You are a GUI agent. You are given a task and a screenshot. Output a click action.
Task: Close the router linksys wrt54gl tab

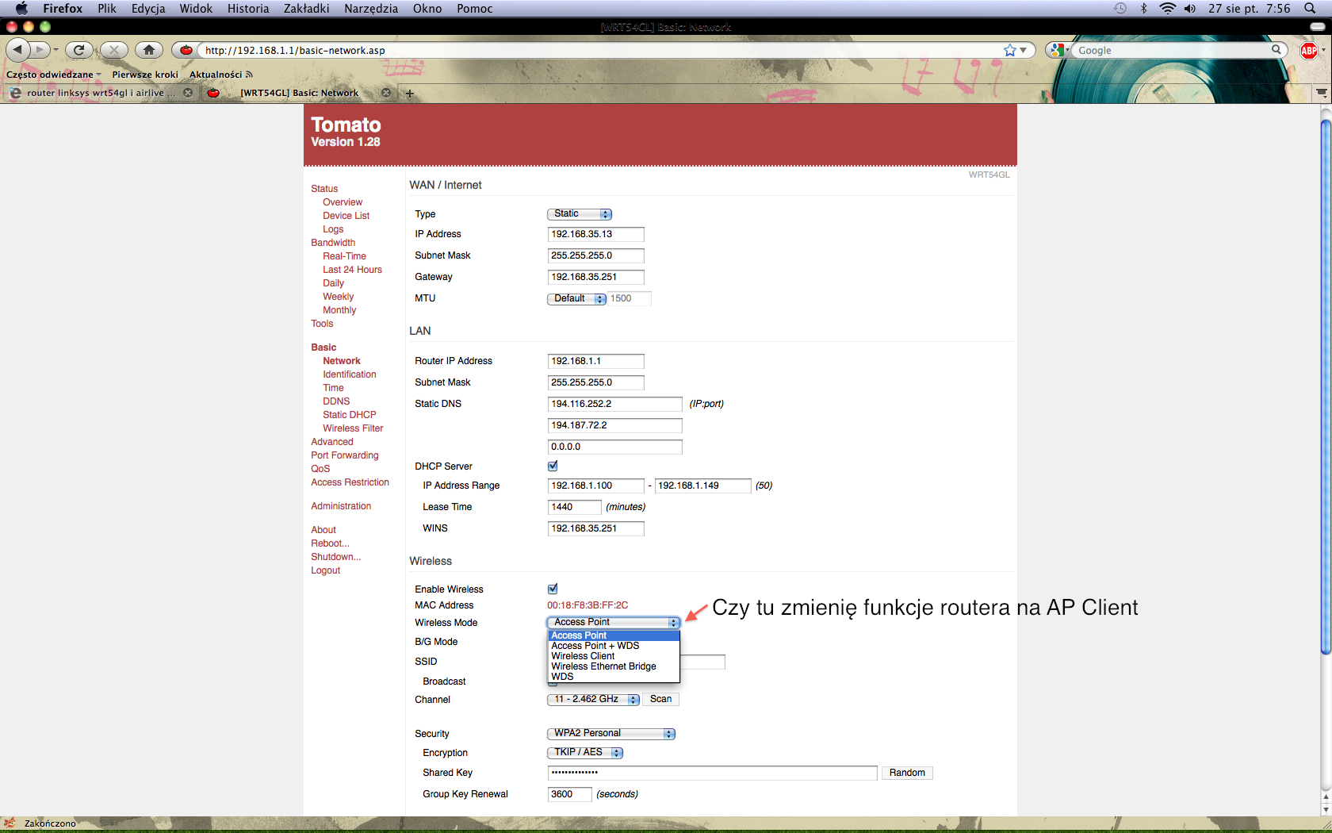[188, 93]
